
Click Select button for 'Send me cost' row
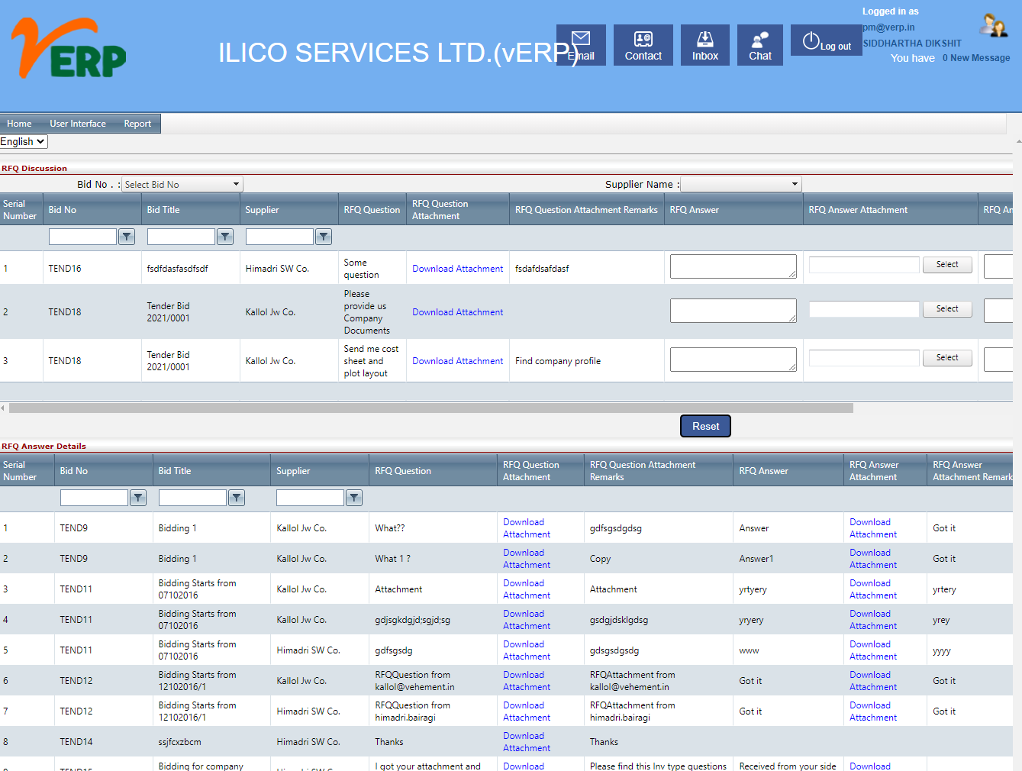pos(947,357)
